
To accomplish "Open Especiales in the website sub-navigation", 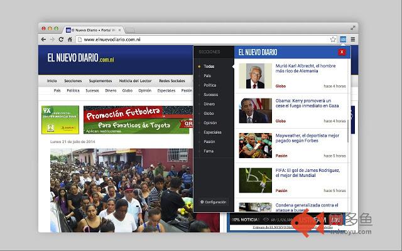I will tap(166, 90).
